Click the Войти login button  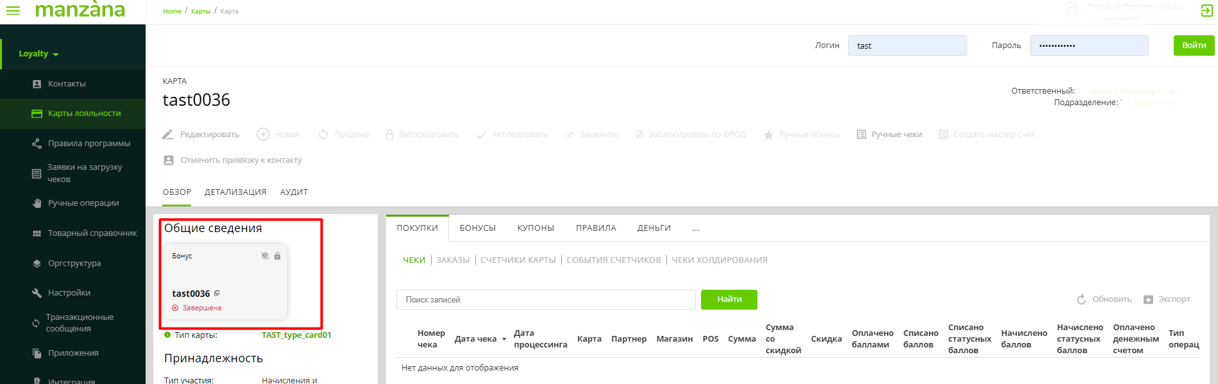click(1194, 46)
